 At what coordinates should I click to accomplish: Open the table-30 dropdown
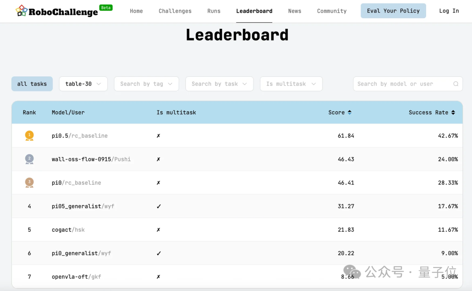point(83,84)
